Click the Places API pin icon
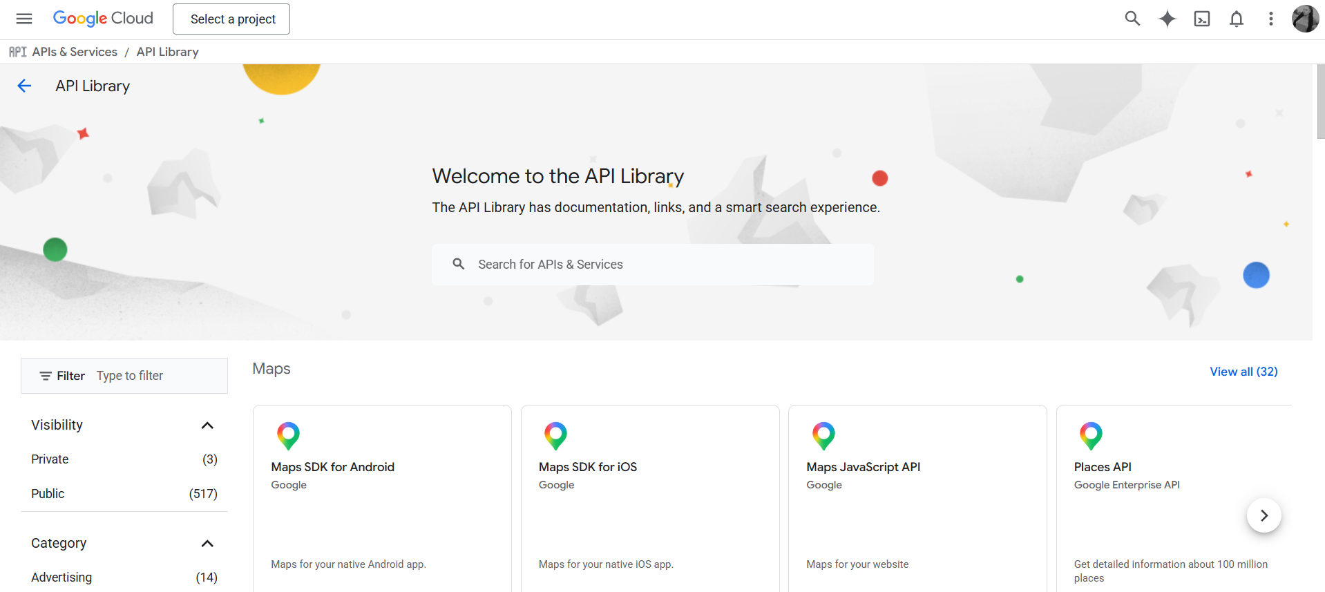 [x=1091, y=436]
